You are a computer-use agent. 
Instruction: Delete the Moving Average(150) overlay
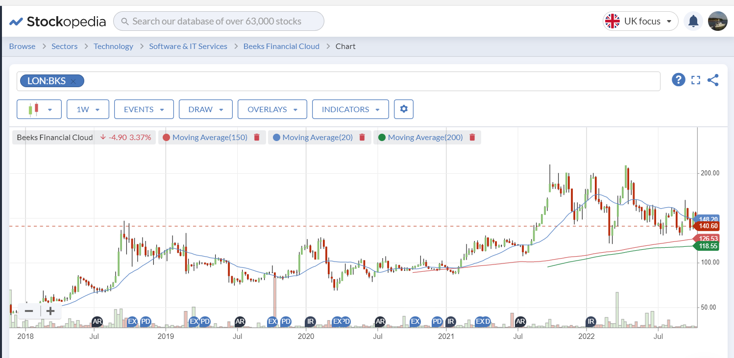[257, 138]
